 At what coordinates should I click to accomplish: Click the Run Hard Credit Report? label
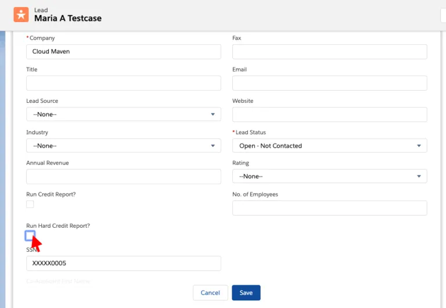(58, 225)
